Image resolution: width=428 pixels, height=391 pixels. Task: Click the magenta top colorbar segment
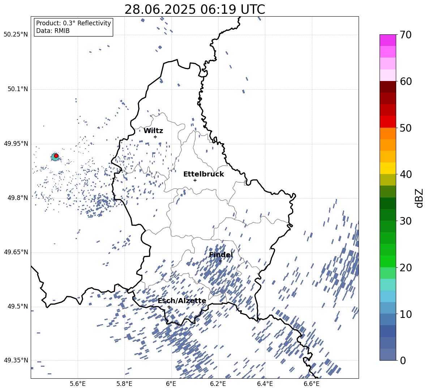(x=388, y=40)
